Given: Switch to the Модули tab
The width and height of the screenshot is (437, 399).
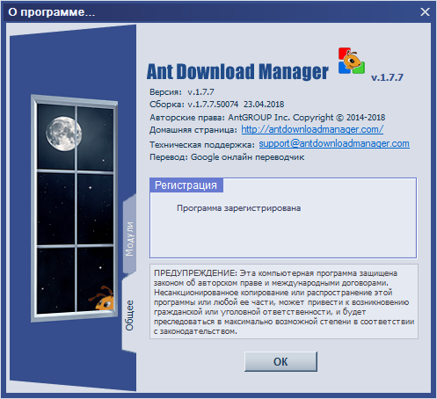Looking at the screenshot, I should click(129, 236).
